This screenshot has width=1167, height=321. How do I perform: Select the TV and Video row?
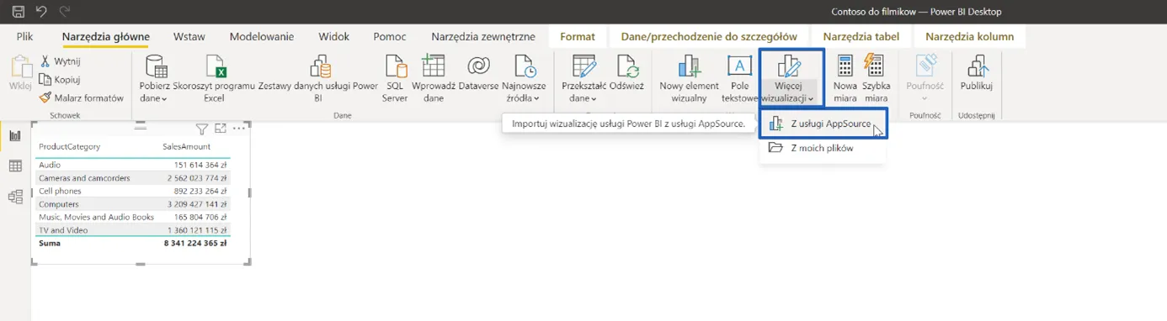point(133,230)
